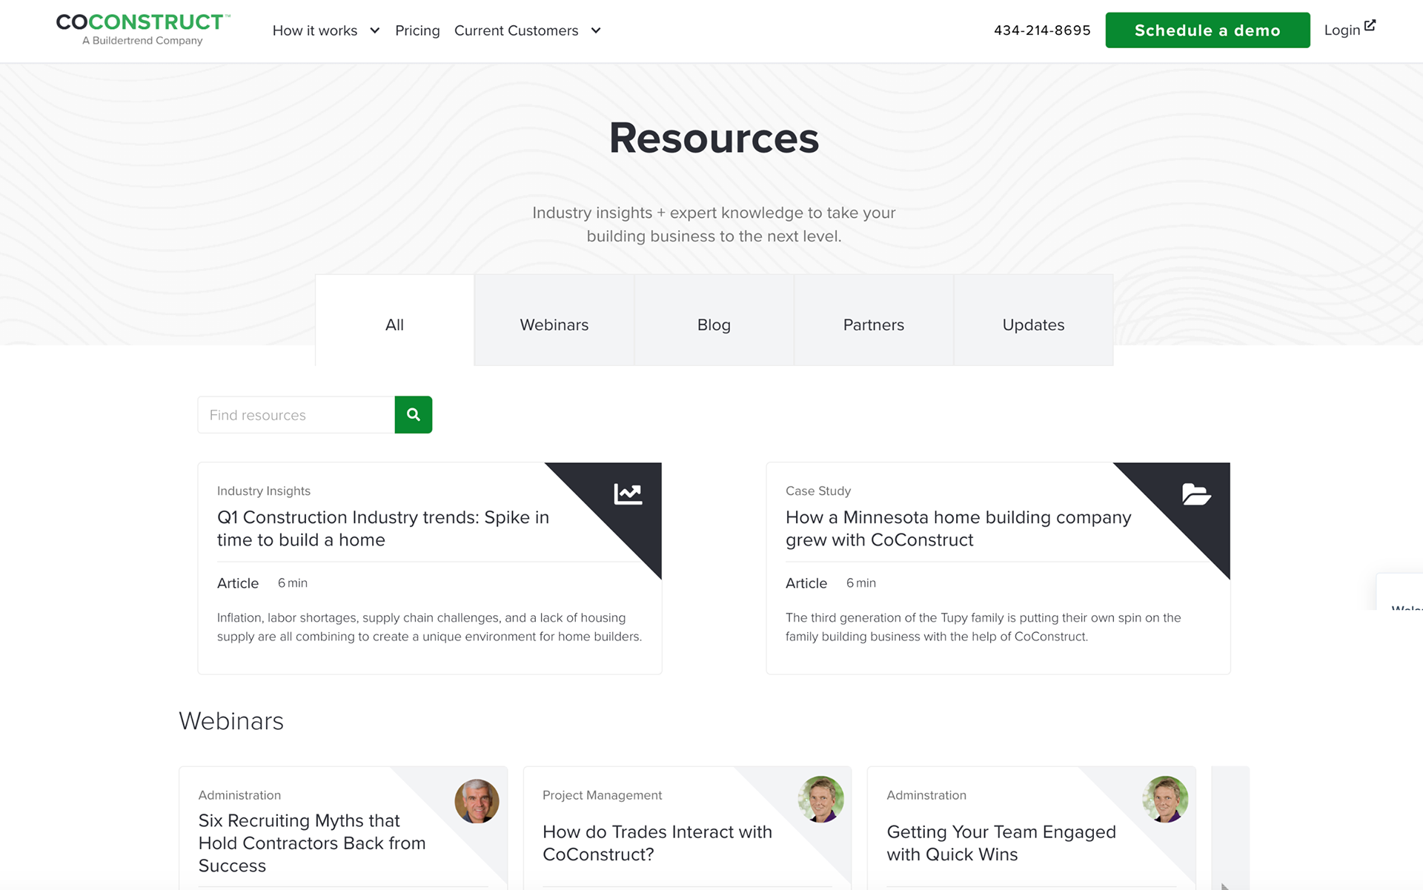Click the open folder icon on Case Study card
Image resolution: width=1423 pixels, height=890 pixels.
click(x=1196, y=494)
